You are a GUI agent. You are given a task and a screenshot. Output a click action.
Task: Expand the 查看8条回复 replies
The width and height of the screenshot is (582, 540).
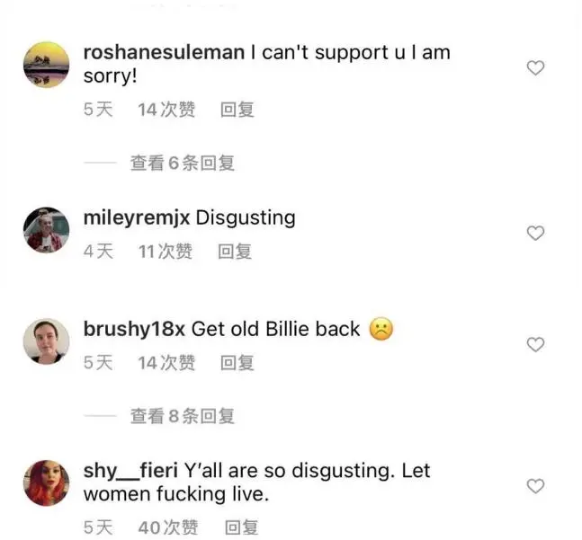pyautogui.click(x=183, y=416)
